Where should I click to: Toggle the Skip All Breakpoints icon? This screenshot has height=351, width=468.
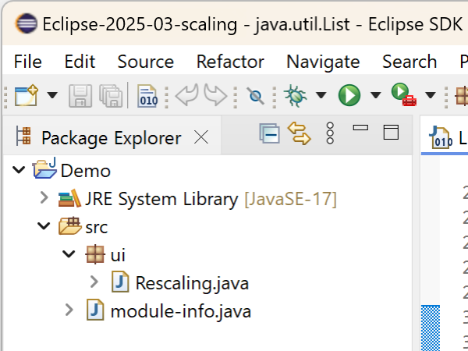256,96
